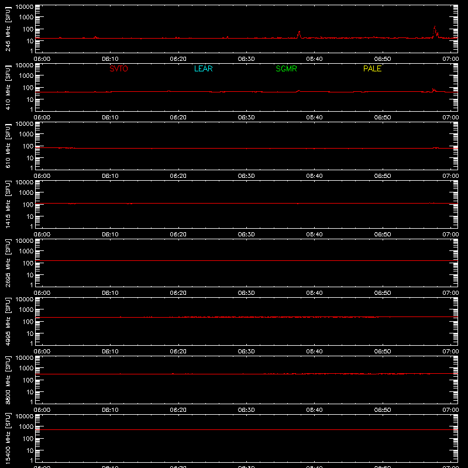Click the 06:30 tick label under 8800 MHz plot
The image size is (468, 468).
pyautogui.click(x=246, y=410)
